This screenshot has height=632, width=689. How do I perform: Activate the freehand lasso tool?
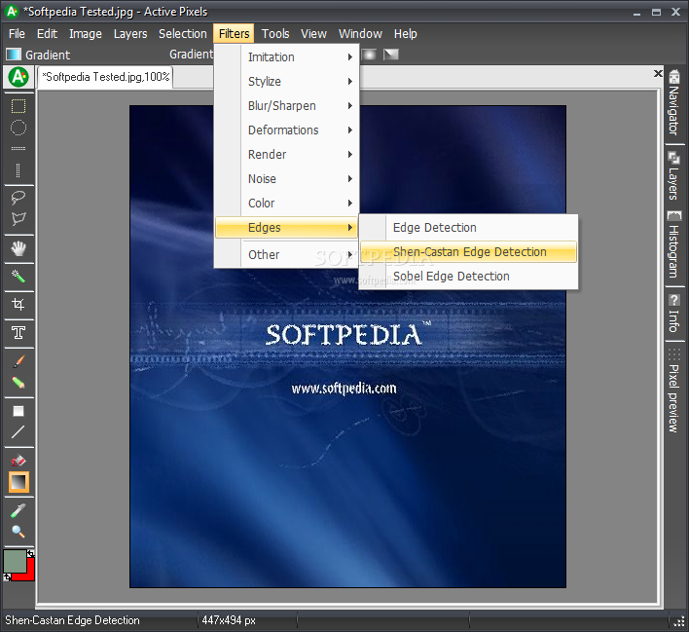tap(18, 198)
